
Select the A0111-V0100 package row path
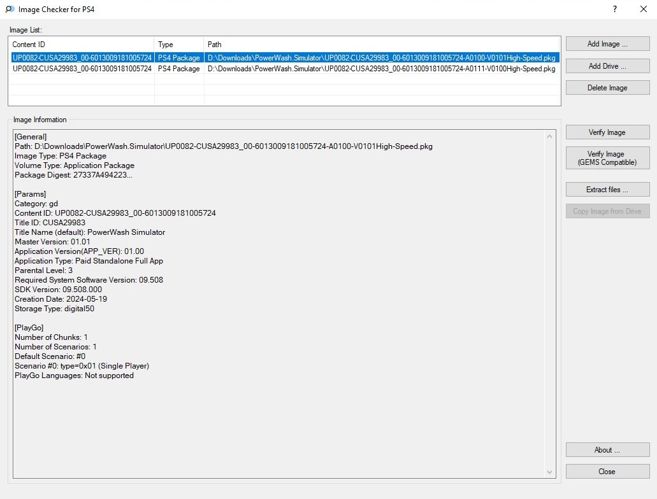[382, 69]
